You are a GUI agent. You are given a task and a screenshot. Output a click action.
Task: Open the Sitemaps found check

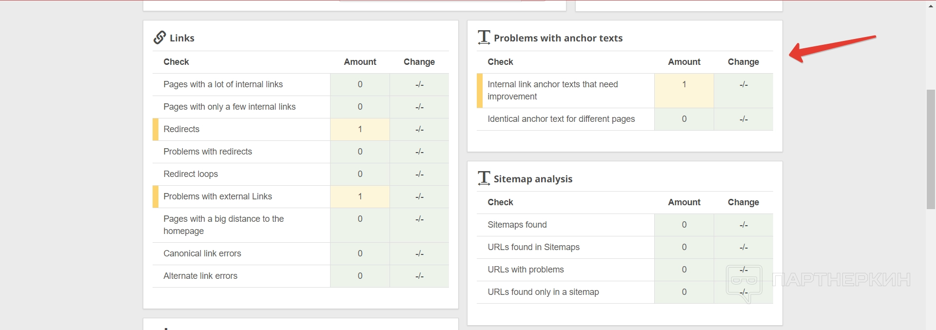pyautogui.click(x=517, y=225)
